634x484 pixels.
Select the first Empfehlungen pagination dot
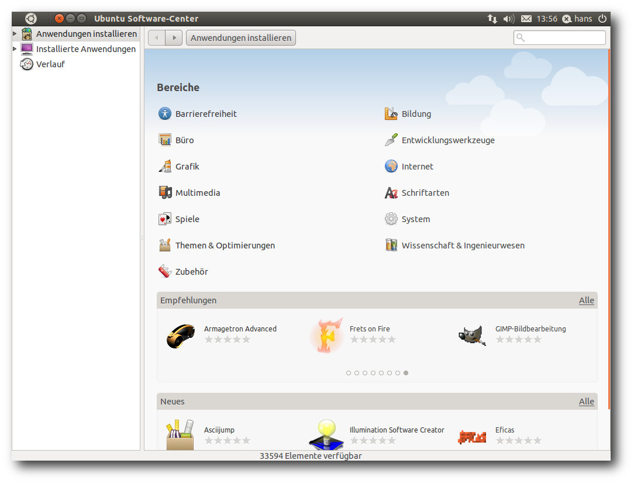click(x=349, y=373)
